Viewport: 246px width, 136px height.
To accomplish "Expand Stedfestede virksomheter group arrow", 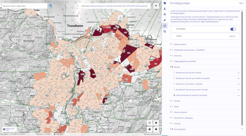I will (x=170, y=50).
